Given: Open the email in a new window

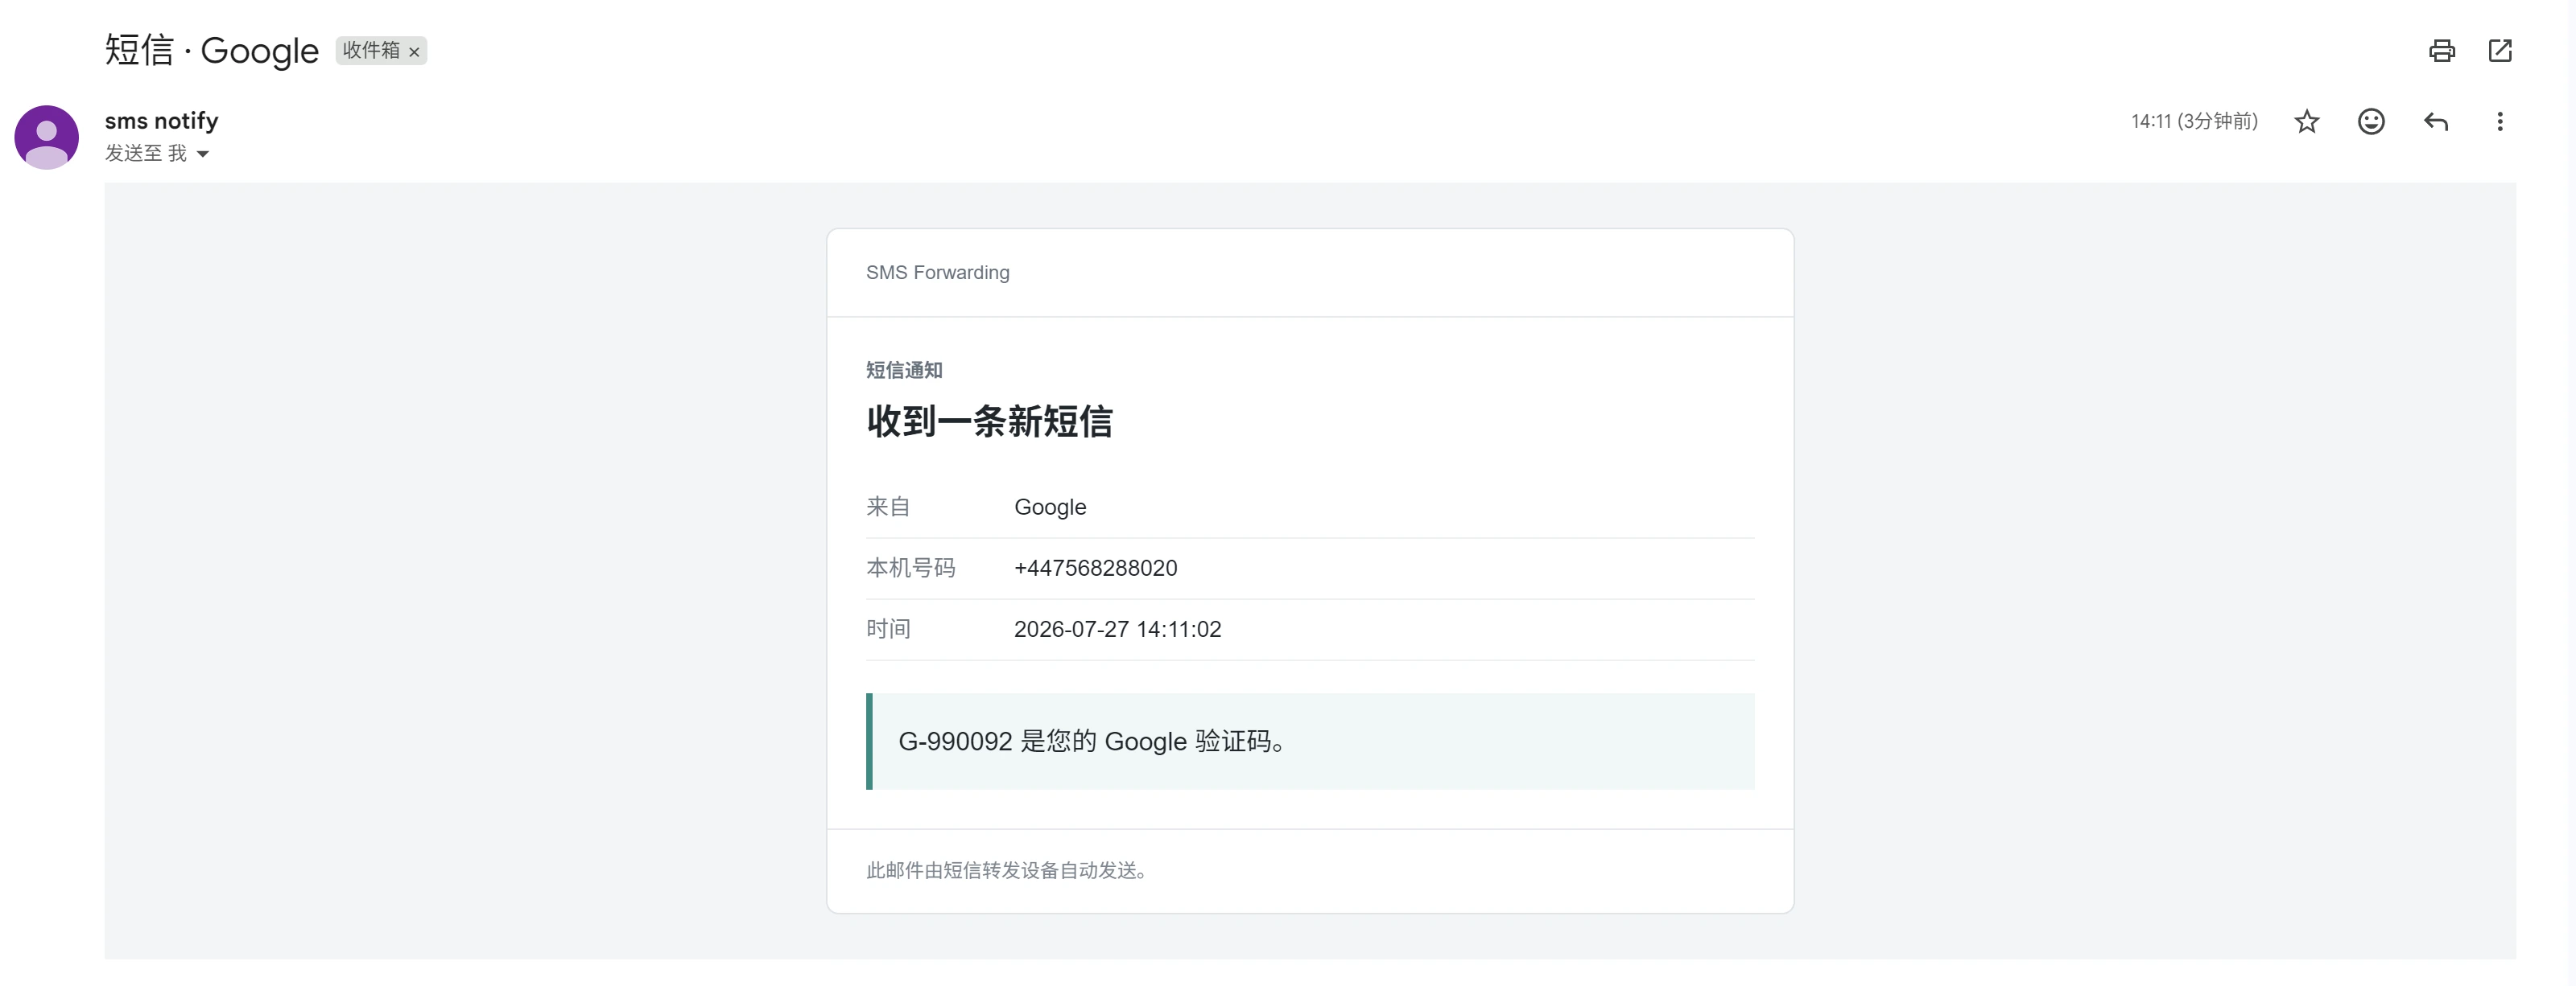Looking at the screenshot, I should [x=2500, y=51].
